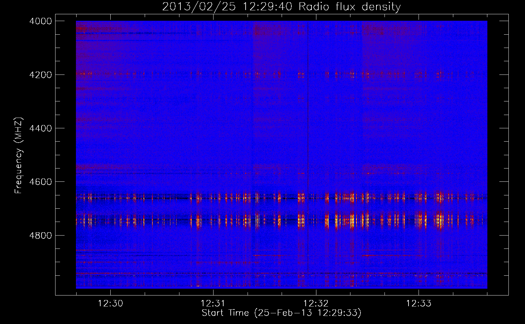
Task: Click the plot title 'Radio flux density'
Action: [x=349, y=7]
